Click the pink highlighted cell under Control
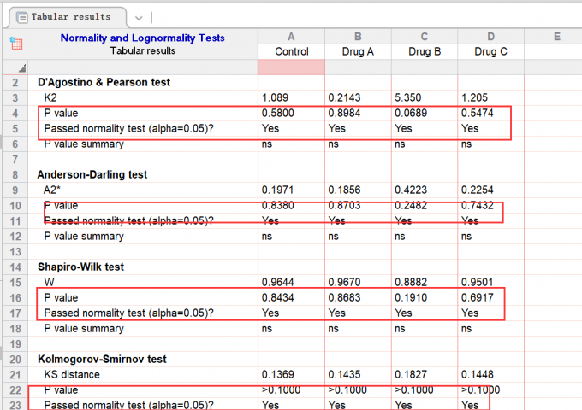 (292, 67)
